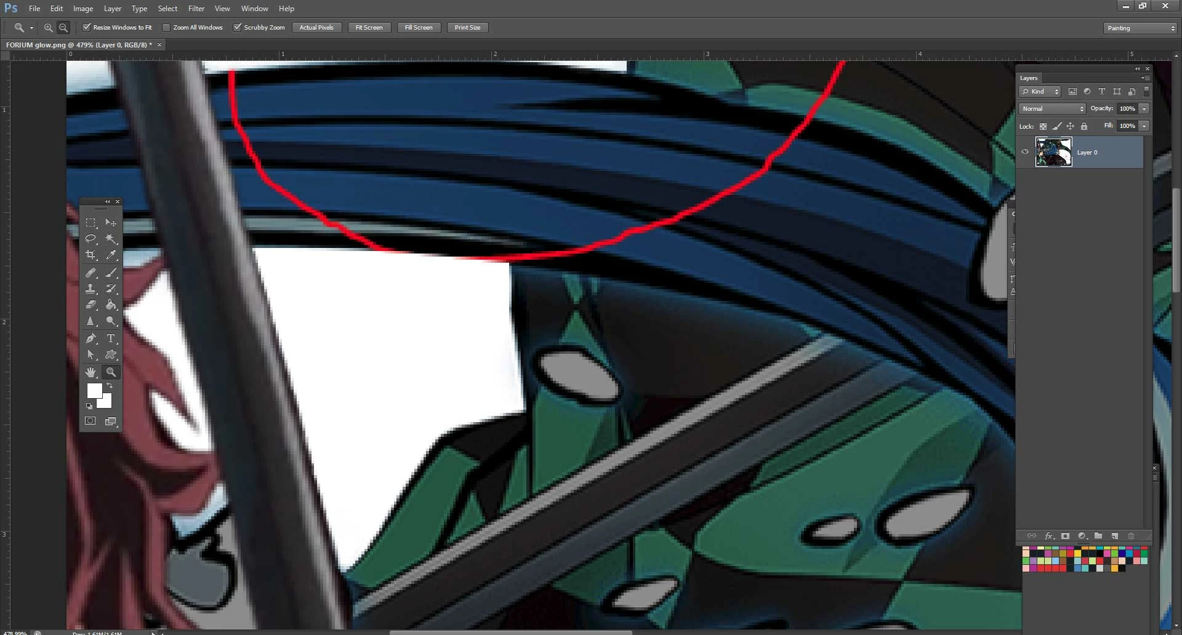
Task: Toggle adjustment layer filter
Action: click(x=1087, y=92)
